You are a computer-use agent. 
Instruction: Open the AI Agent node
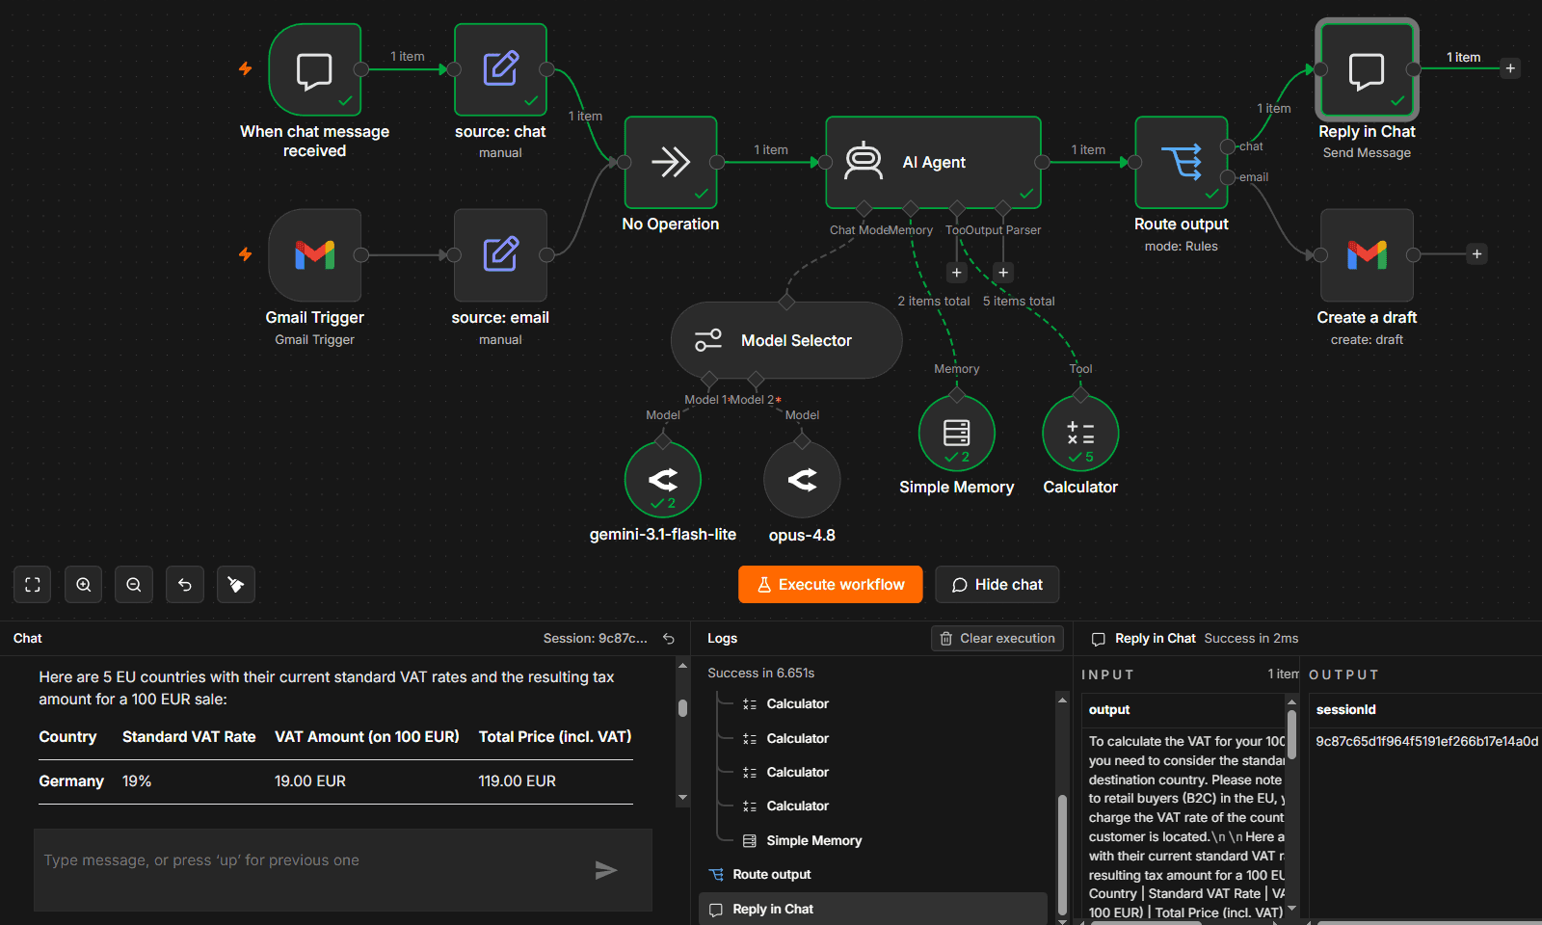tap(933, 162)
